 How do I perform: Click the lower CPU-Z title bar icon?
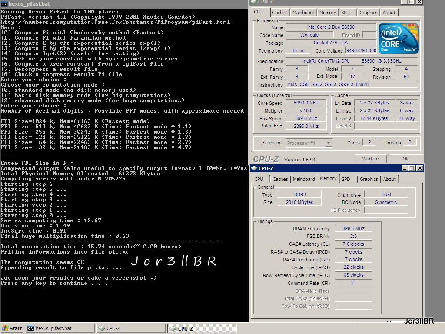[254, 168]
